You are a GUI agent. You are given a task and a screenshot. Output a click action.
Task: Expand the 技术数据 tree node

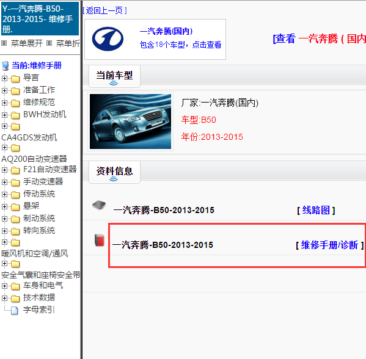(x=4, y=298)
